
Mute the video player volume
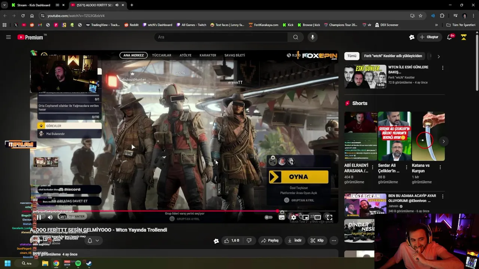click(x=50, y=217)
